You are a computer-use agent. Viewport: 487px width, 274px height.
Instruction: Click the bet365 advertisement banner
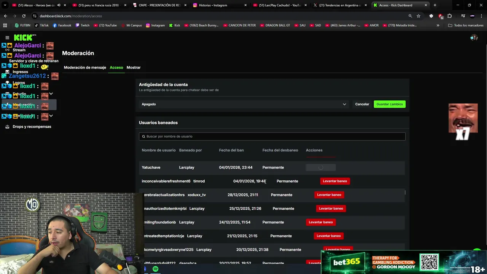(404, 262)
